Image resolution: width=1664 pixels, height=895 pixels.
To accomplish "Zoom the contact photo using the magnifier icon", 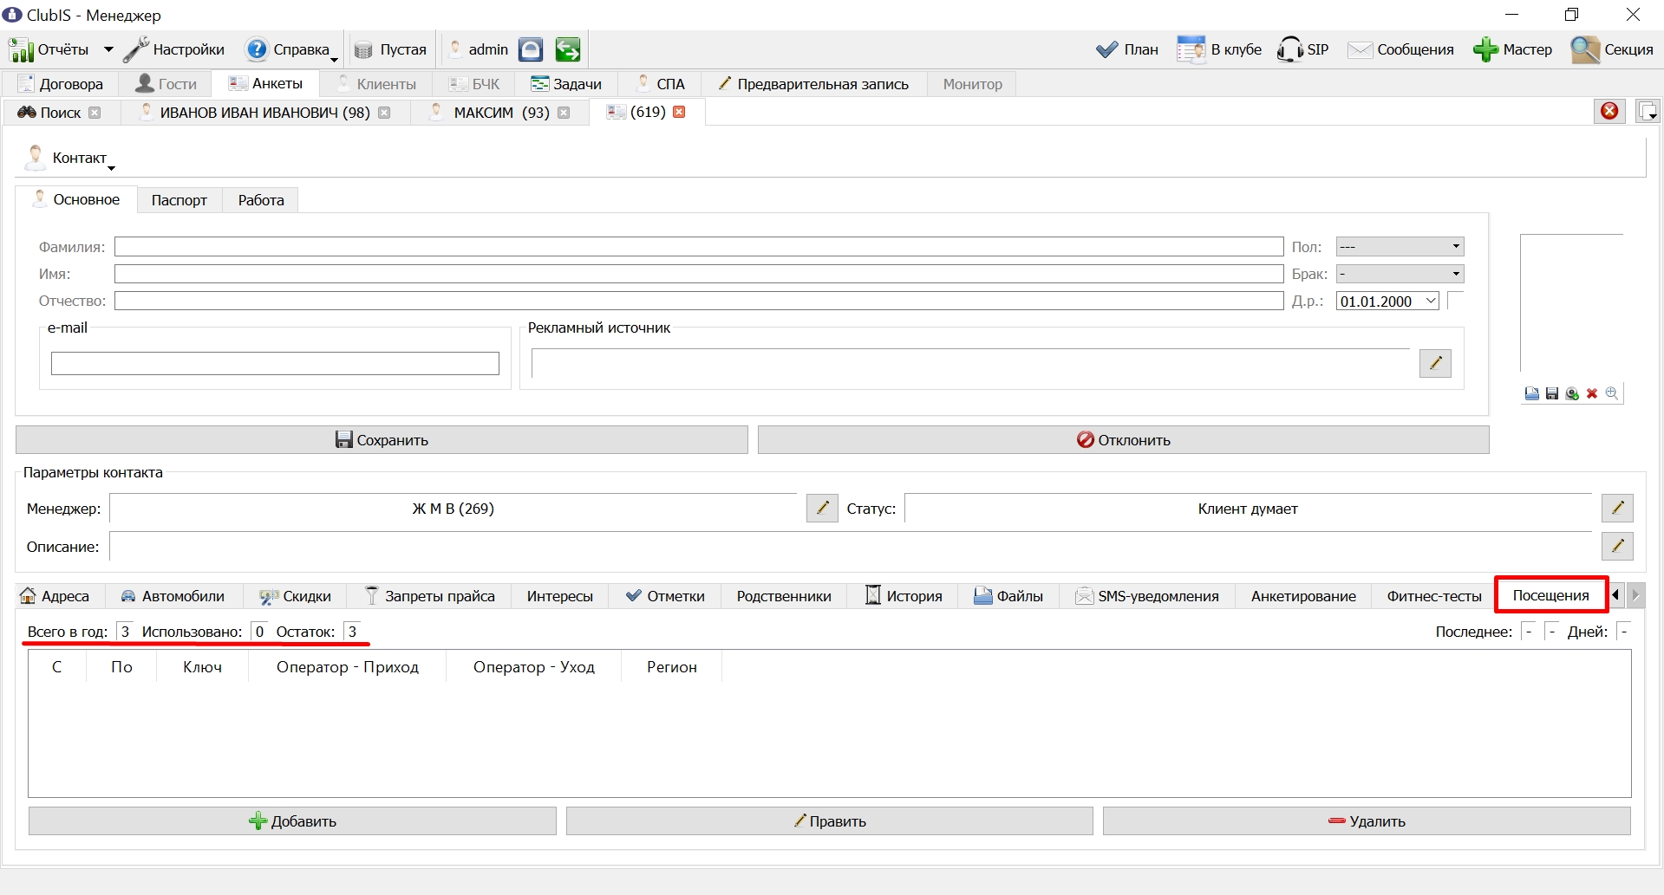I will 1612,393.
